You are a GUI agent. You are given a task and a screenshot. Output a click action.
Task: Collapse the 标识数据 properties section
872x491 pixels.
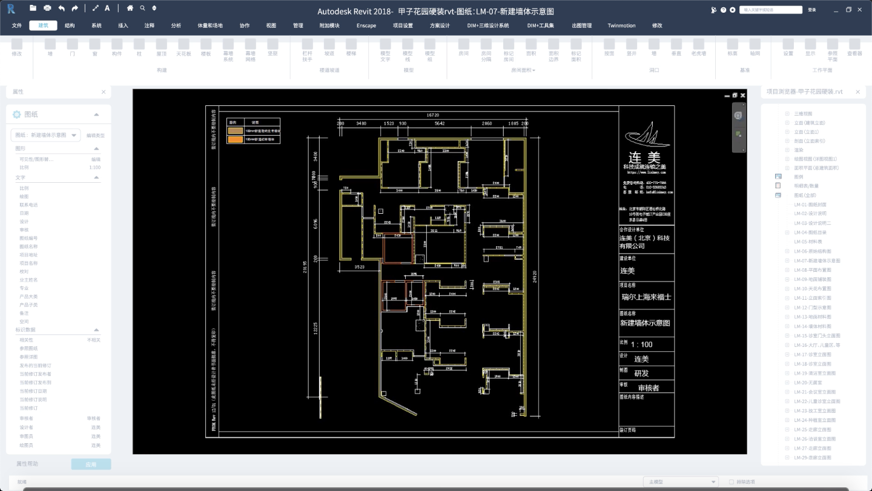click(96, 330)
